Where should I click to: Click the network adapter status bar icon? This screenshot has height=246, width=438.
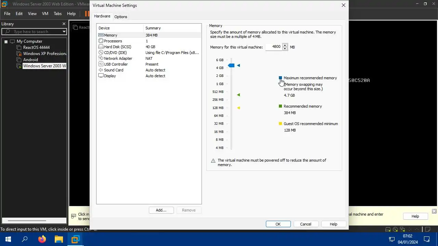403,229
